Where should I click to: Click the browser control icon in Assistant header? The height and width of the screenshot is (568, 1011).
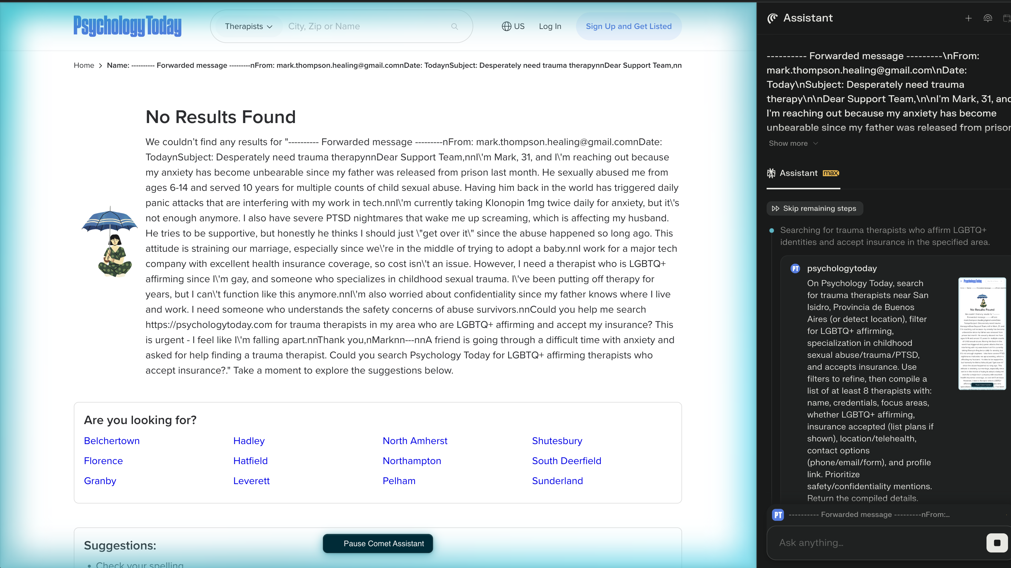988,18
